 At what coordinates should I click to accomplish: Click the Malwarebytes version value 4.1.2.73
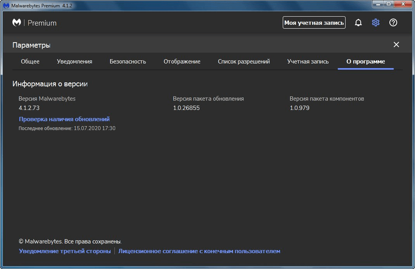tap(29, 108)
